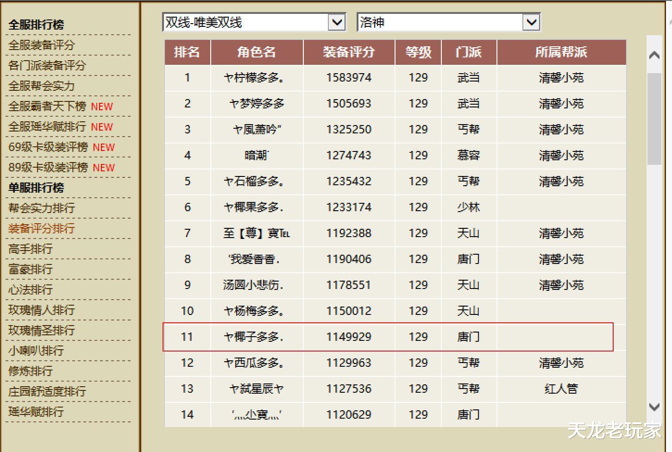Click character name ヤ杨梅多多。
The image size is (672, 452).
pyautogui.click(x=254, y=311)
